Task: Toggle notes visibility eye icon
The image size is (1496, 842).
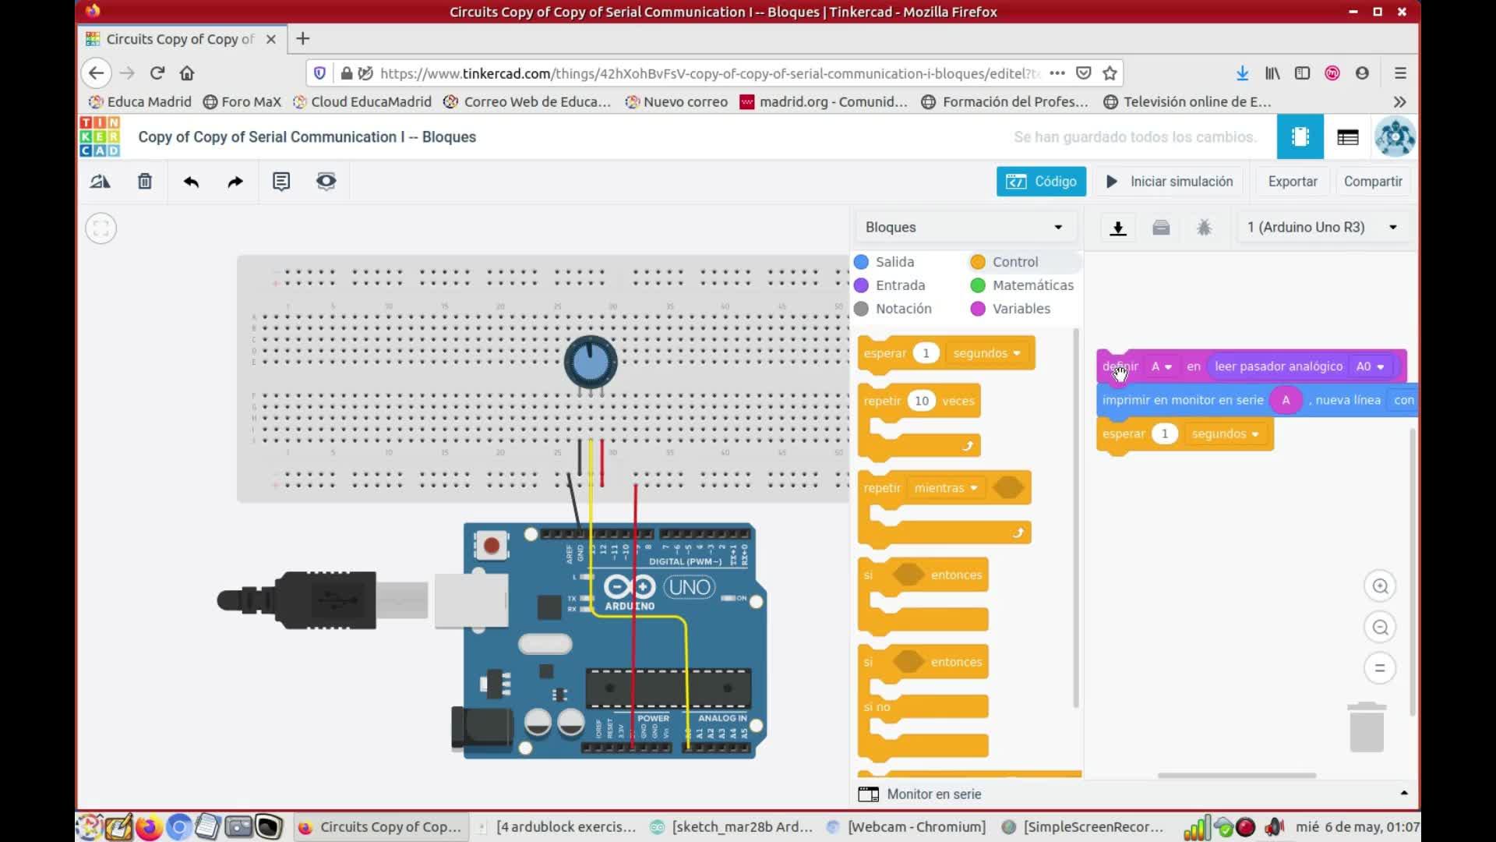Action: pyautogui.click(x=326, y=182)
